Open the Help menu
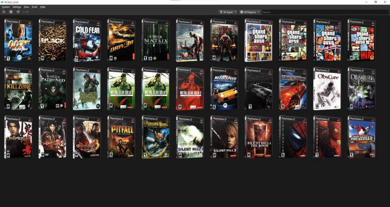The image size is (390, 207). point(43,7)
